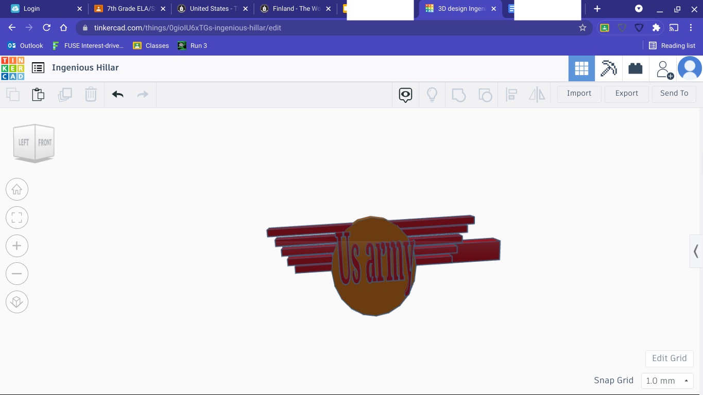This screenshot has width=703, height=395.
Task: Click the Export button
Action: pos(626,94)
